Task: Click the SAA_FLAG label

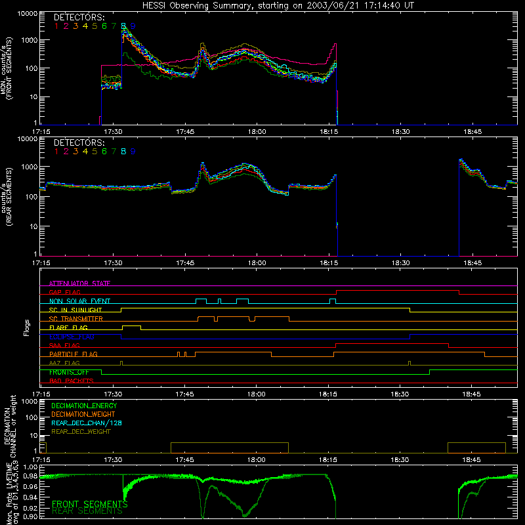Action: click(64, 345)
